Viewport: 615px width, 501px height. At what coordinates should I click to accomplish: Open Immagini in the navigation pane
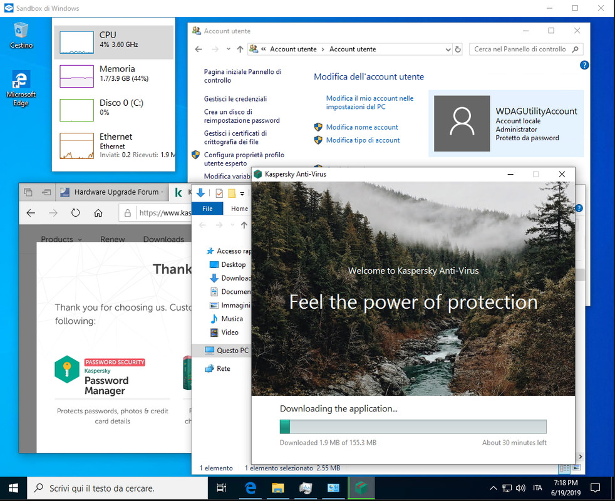pyautogui.click(x=230, y=305)
